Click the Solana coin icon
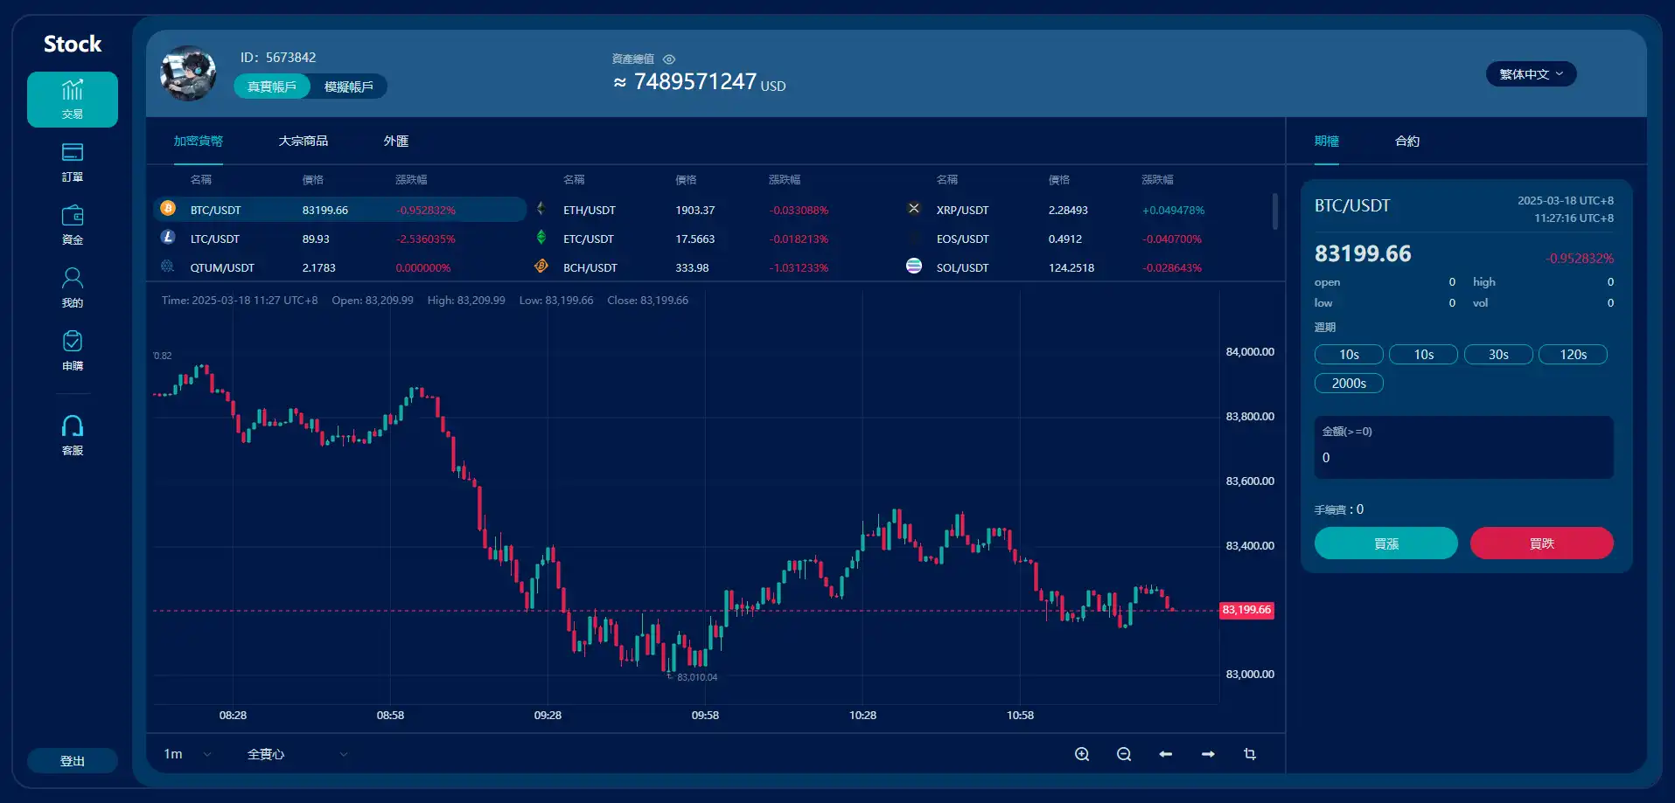The height and width of the screenshot is (803, 1675). click(x=914, y=267)
